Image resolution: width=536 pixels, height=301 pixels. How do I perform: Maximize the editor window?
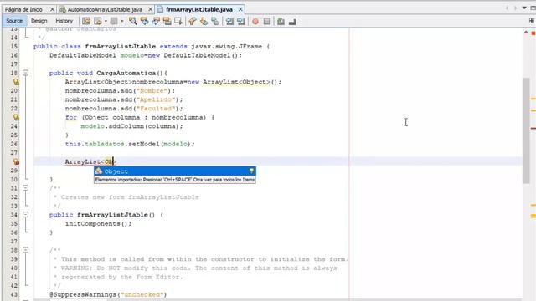point(533,8)
